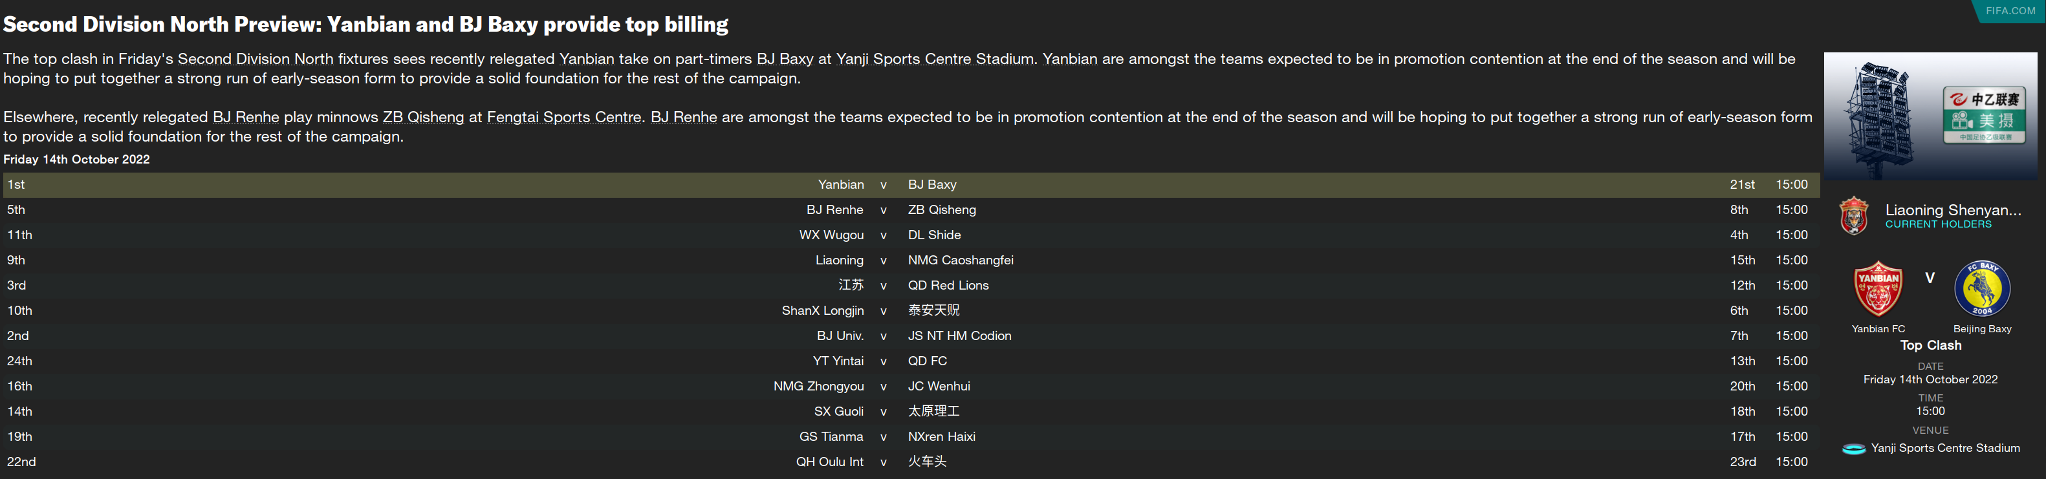This screenshot has height=479, width=2046.
Task: Open Second Division North link in article
Action: (255, 59)
